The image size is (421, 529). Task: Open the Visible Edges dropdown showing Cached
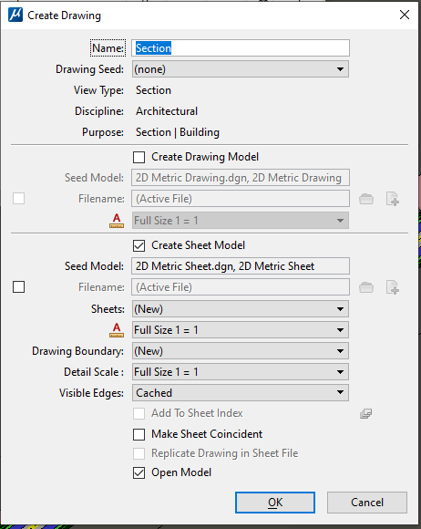[x=241, y=393]
